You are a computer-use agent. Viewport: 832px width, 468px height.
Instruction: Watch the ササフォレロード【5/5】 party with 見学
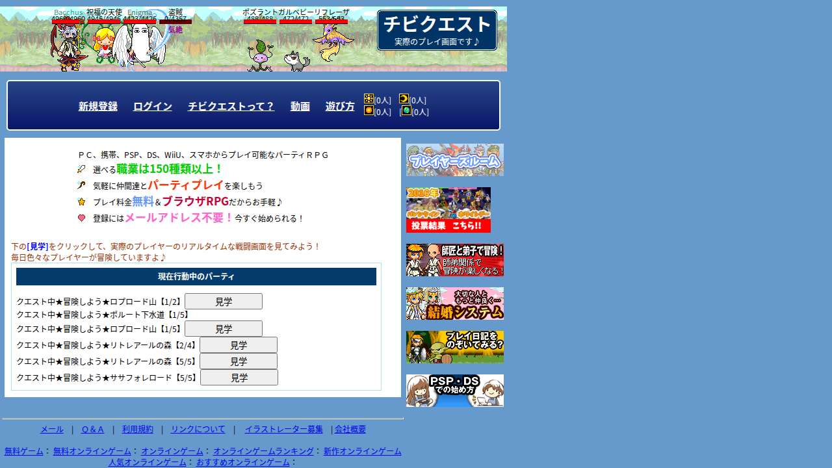[239, 378]
